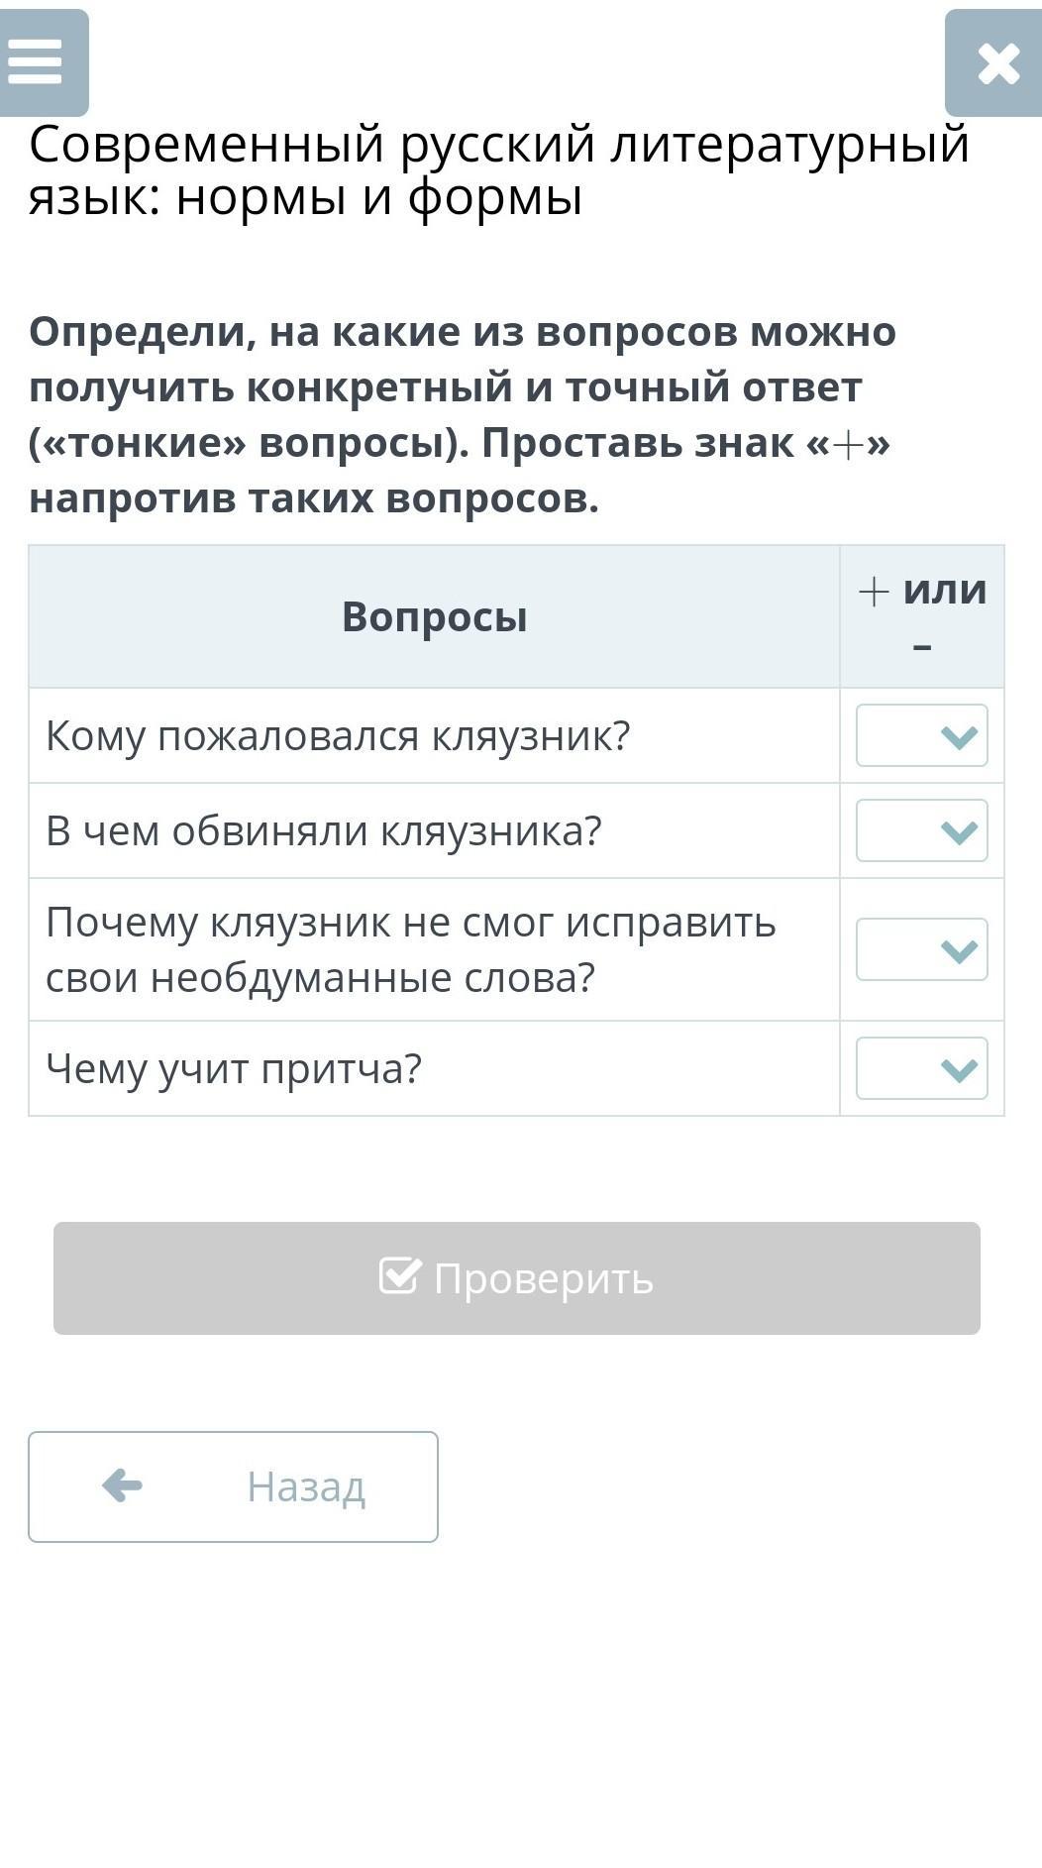
Task: Click chevron arrow in "Почему кляузник не смог" row
Action: point(959,950)
